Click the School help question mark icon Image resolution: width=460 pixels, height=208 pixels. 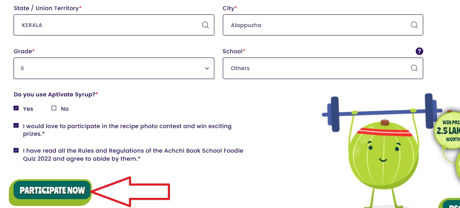pyautogui.click(x=419, y=51)
